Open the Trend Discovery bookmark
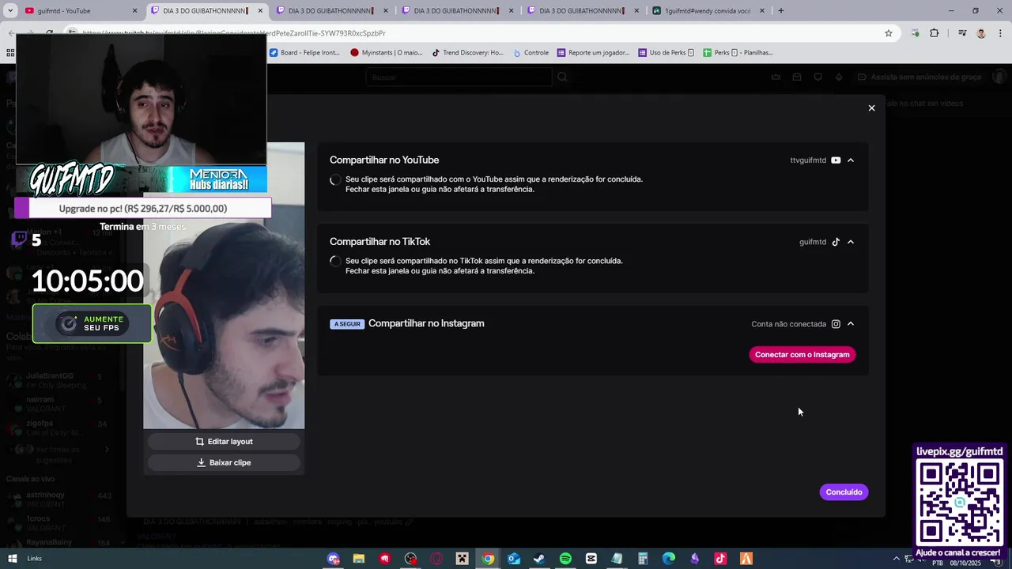Screen dimensions: 1012x569 467,53
